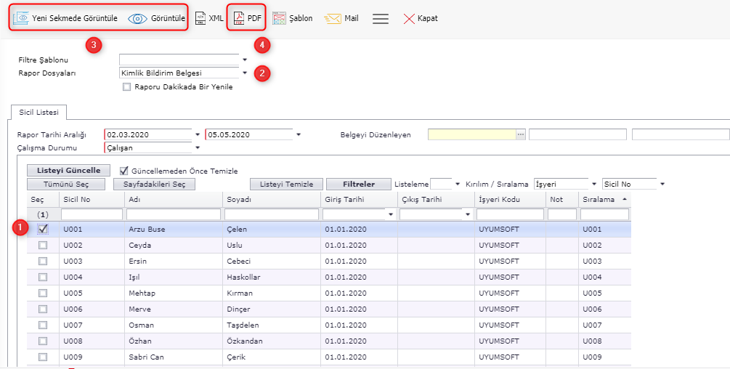Open the hamburger menu icon in toolbar

(x=381, y=18)
